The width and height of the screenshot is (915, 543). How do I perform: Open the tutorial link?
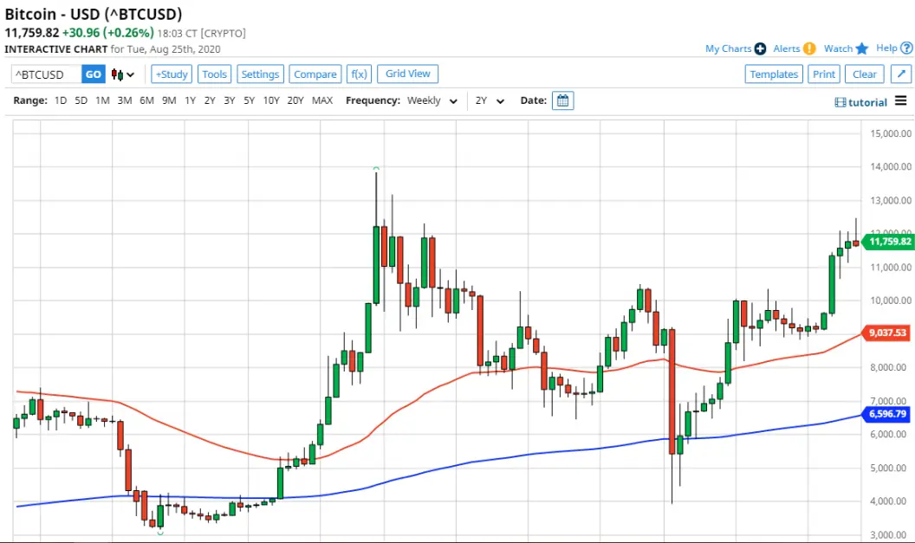[x=867, y=103]
